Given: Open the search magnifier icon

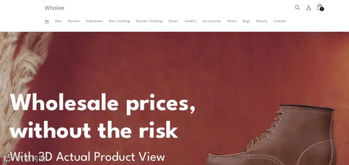Looking at the screenshot, I should pos(297,8).
